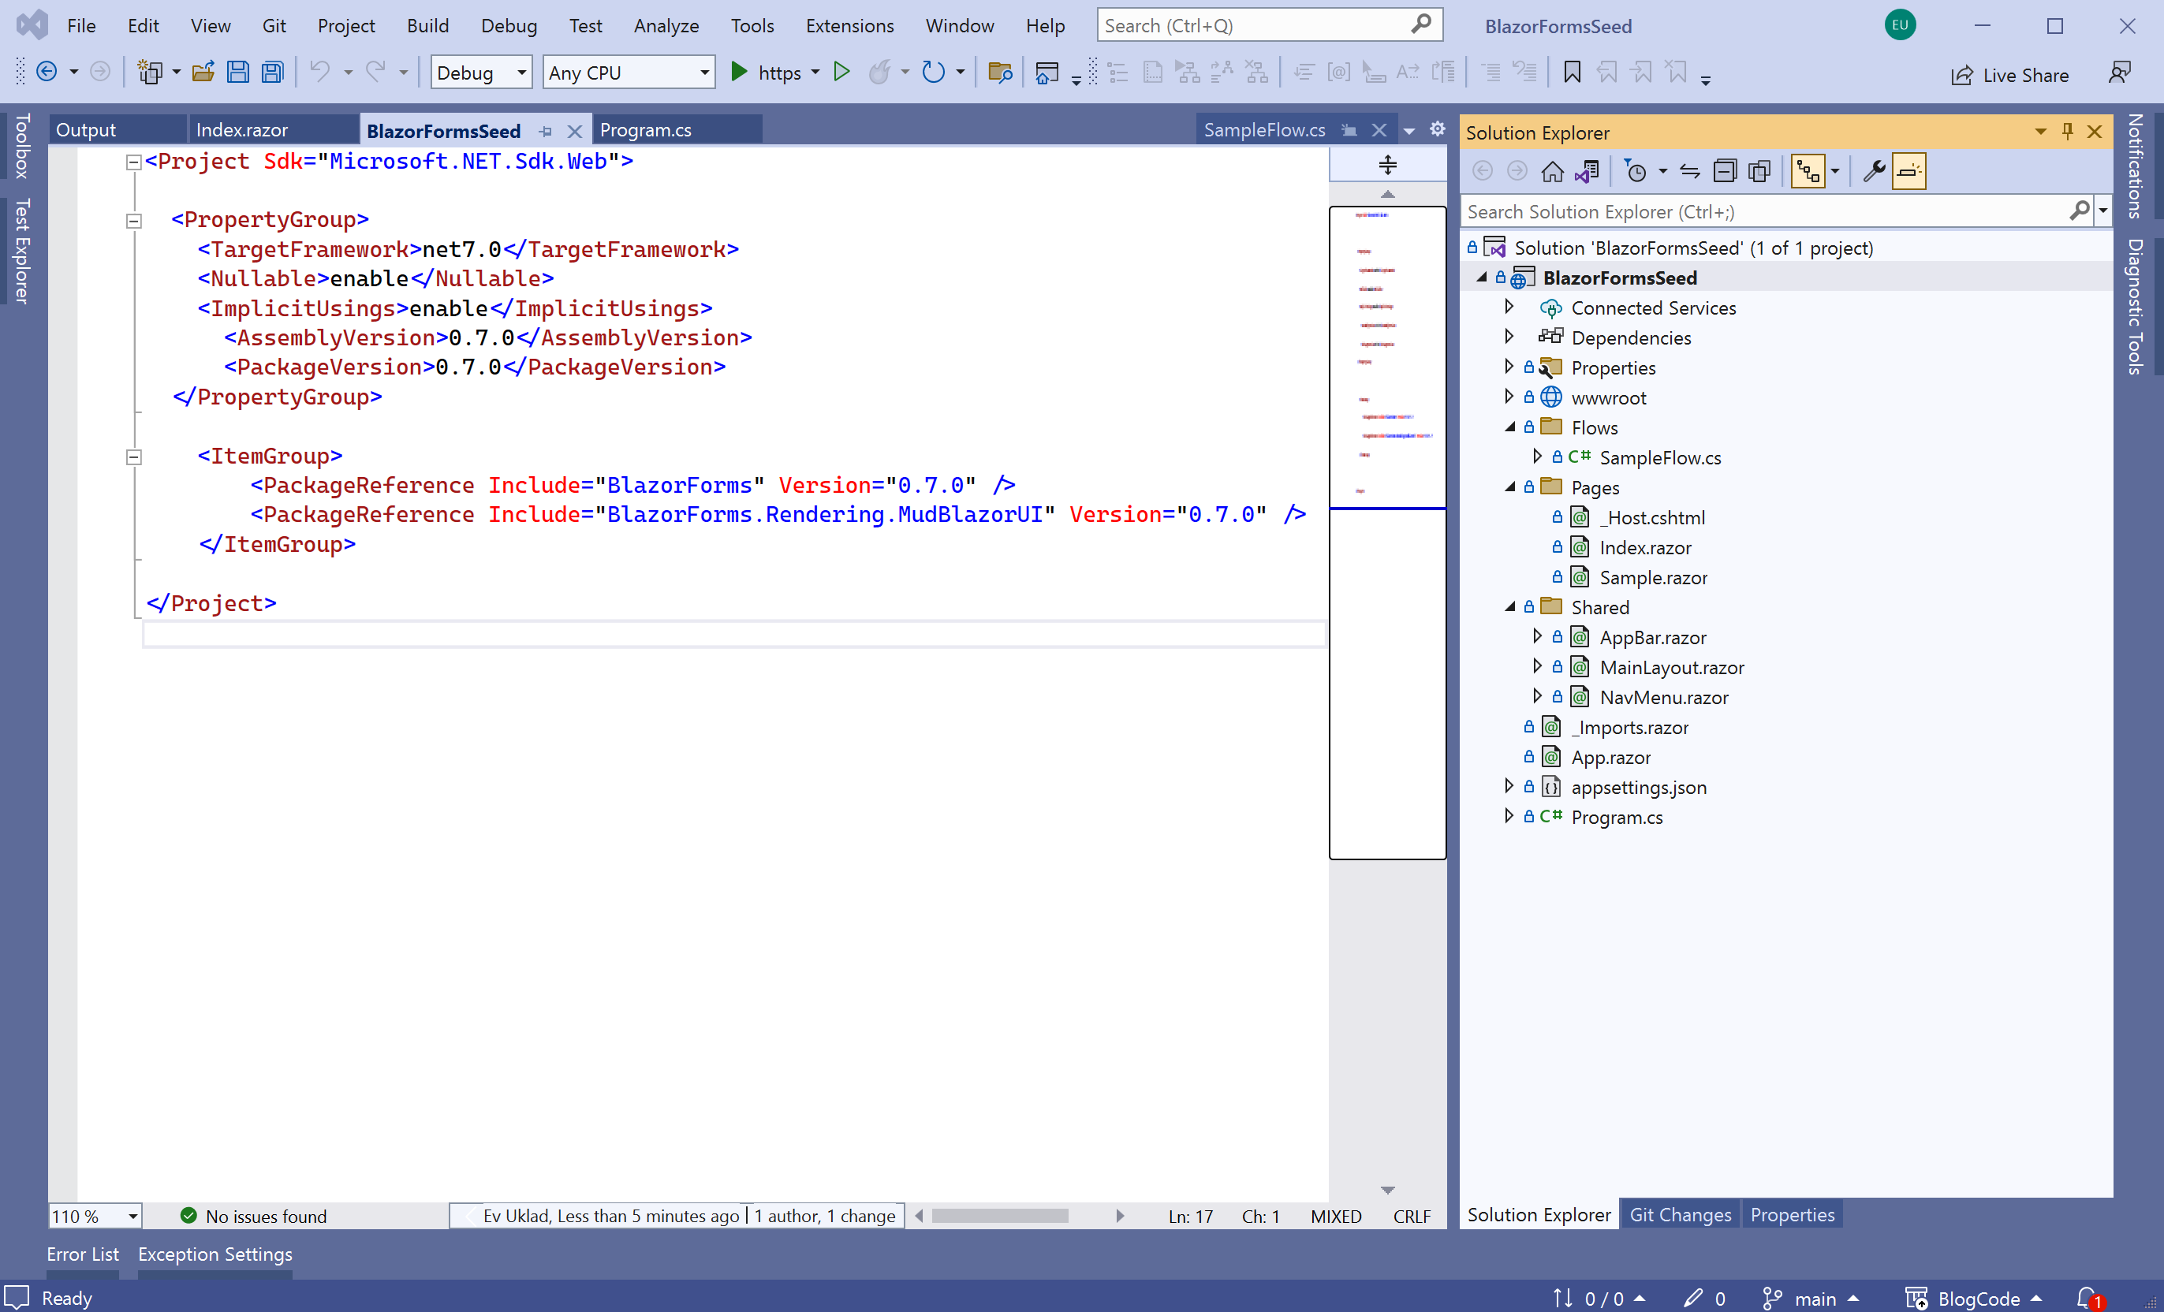Save the current file with the Save icon
The width and height of the screenshot is (2164, 1312).
[x=237, y=72]
